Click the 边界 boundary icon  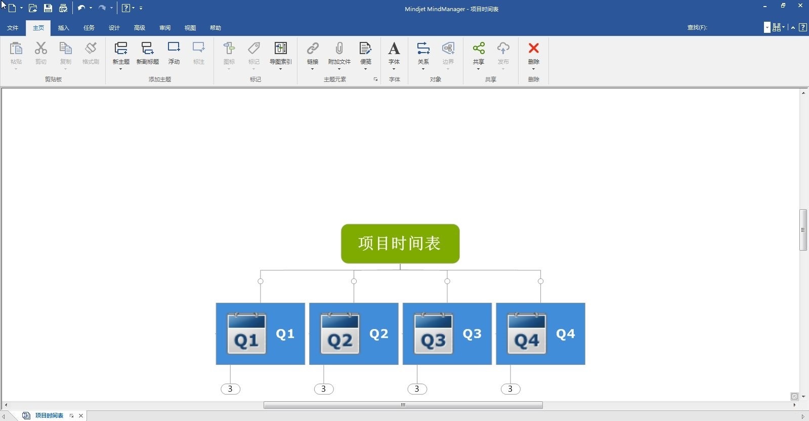[x=448, y=49]
